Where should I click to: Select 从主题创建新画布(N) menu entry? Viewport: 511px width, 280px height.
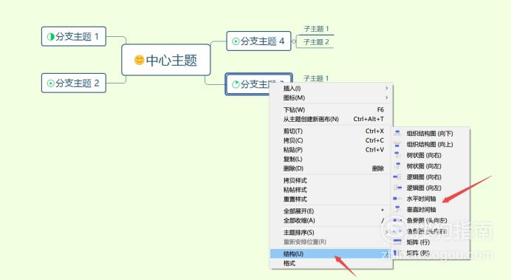point(331,119)
